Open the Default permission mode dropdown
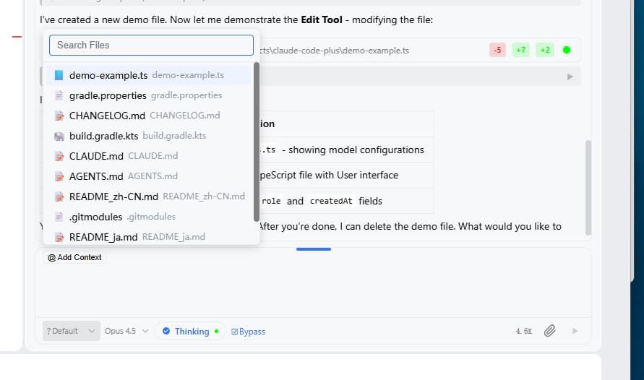Image resolution: width=644 pixels, height=380 pixels. (x=71, y=331)
